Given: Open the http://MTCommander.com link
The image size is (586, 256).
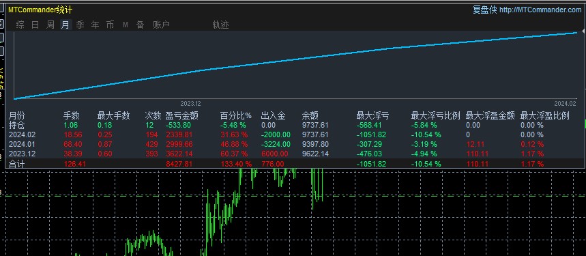Looking at the screenshot, I should pos(540,10).
